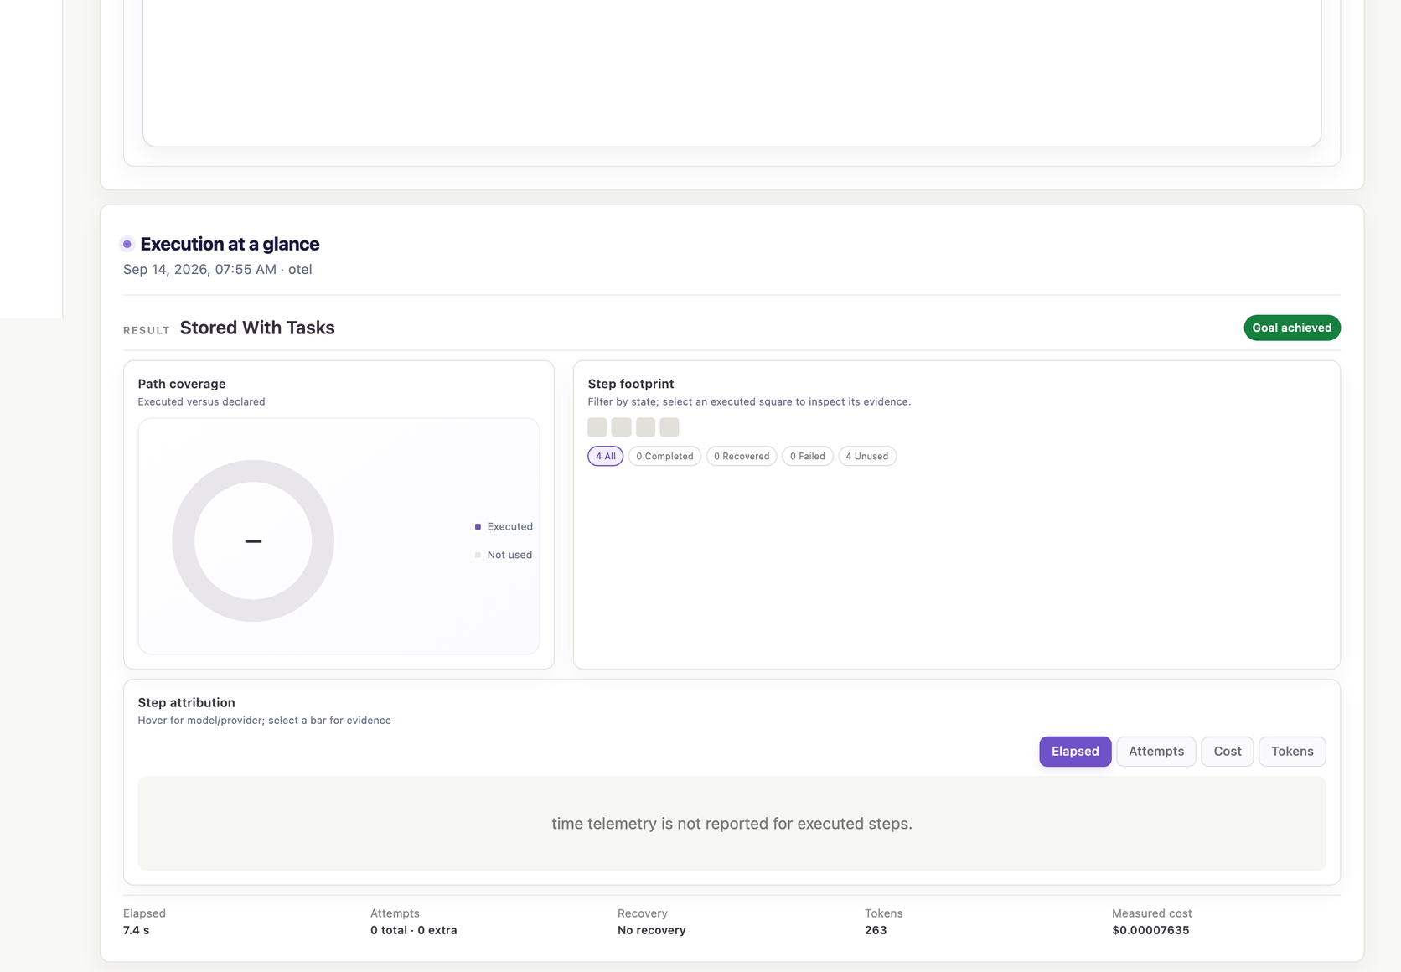Click the 7.4 s elapsed value

(x=136, y=930)
